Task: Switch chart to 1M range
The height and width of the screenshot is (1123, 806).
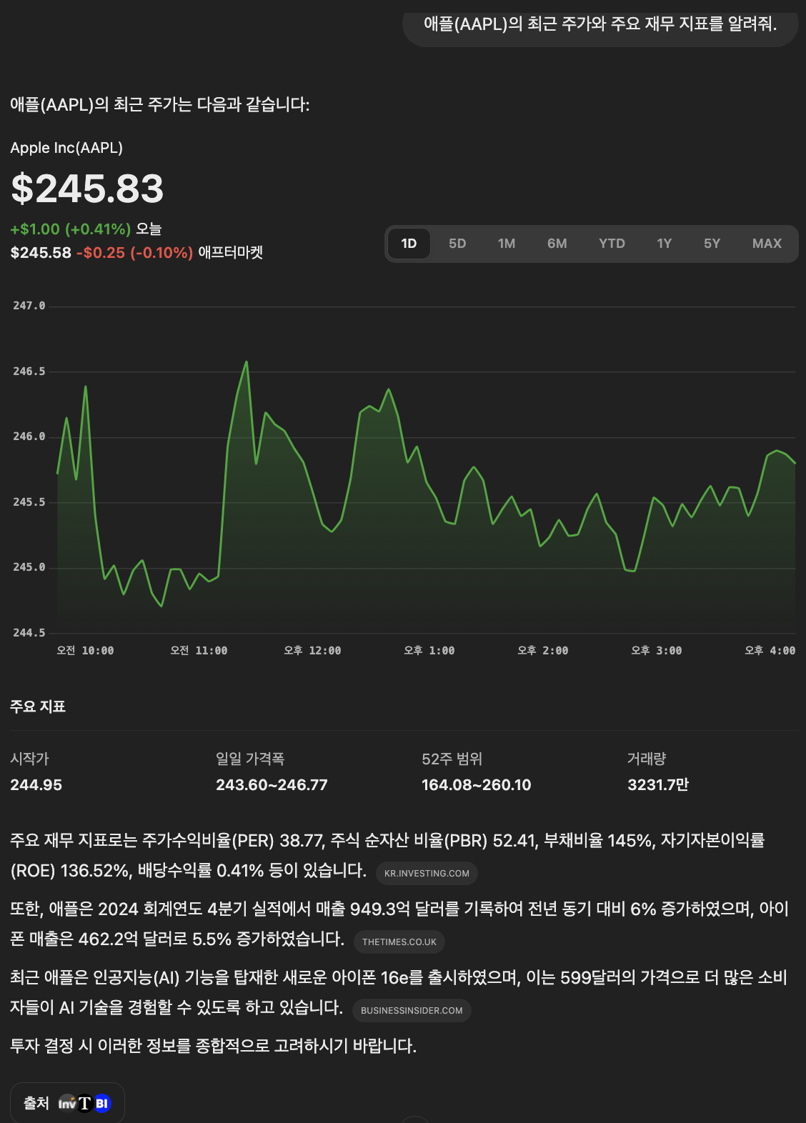Action: pos(507,244)
